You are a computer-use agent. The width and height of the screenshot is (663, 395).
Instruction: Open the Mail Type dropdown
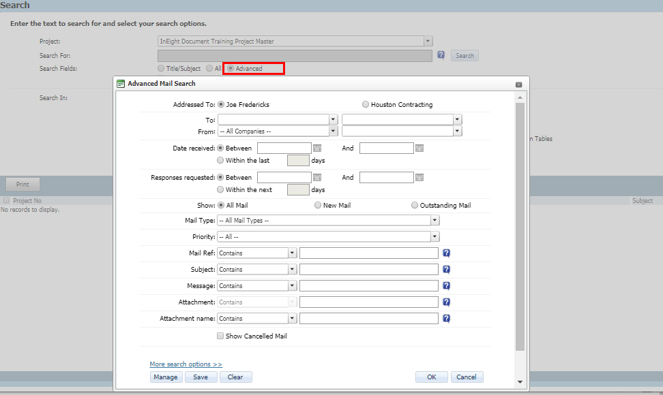[x=434, y=220]
